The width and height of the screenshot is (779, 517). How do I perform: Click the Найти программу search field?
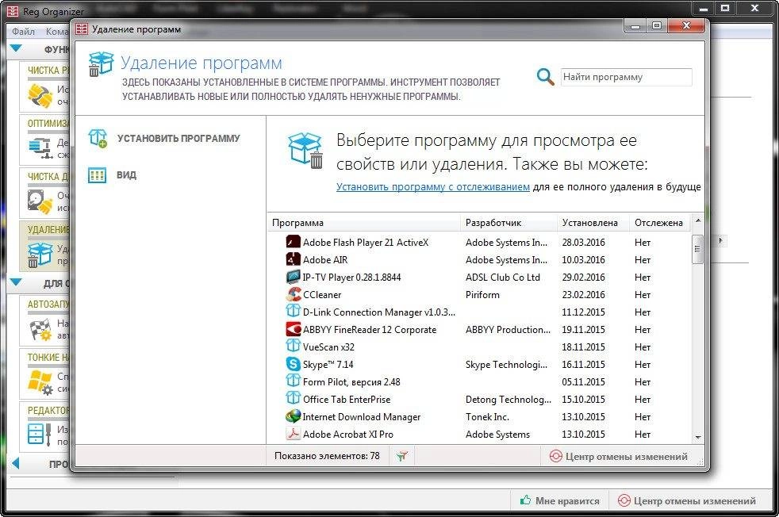click(x=626, y=77)
